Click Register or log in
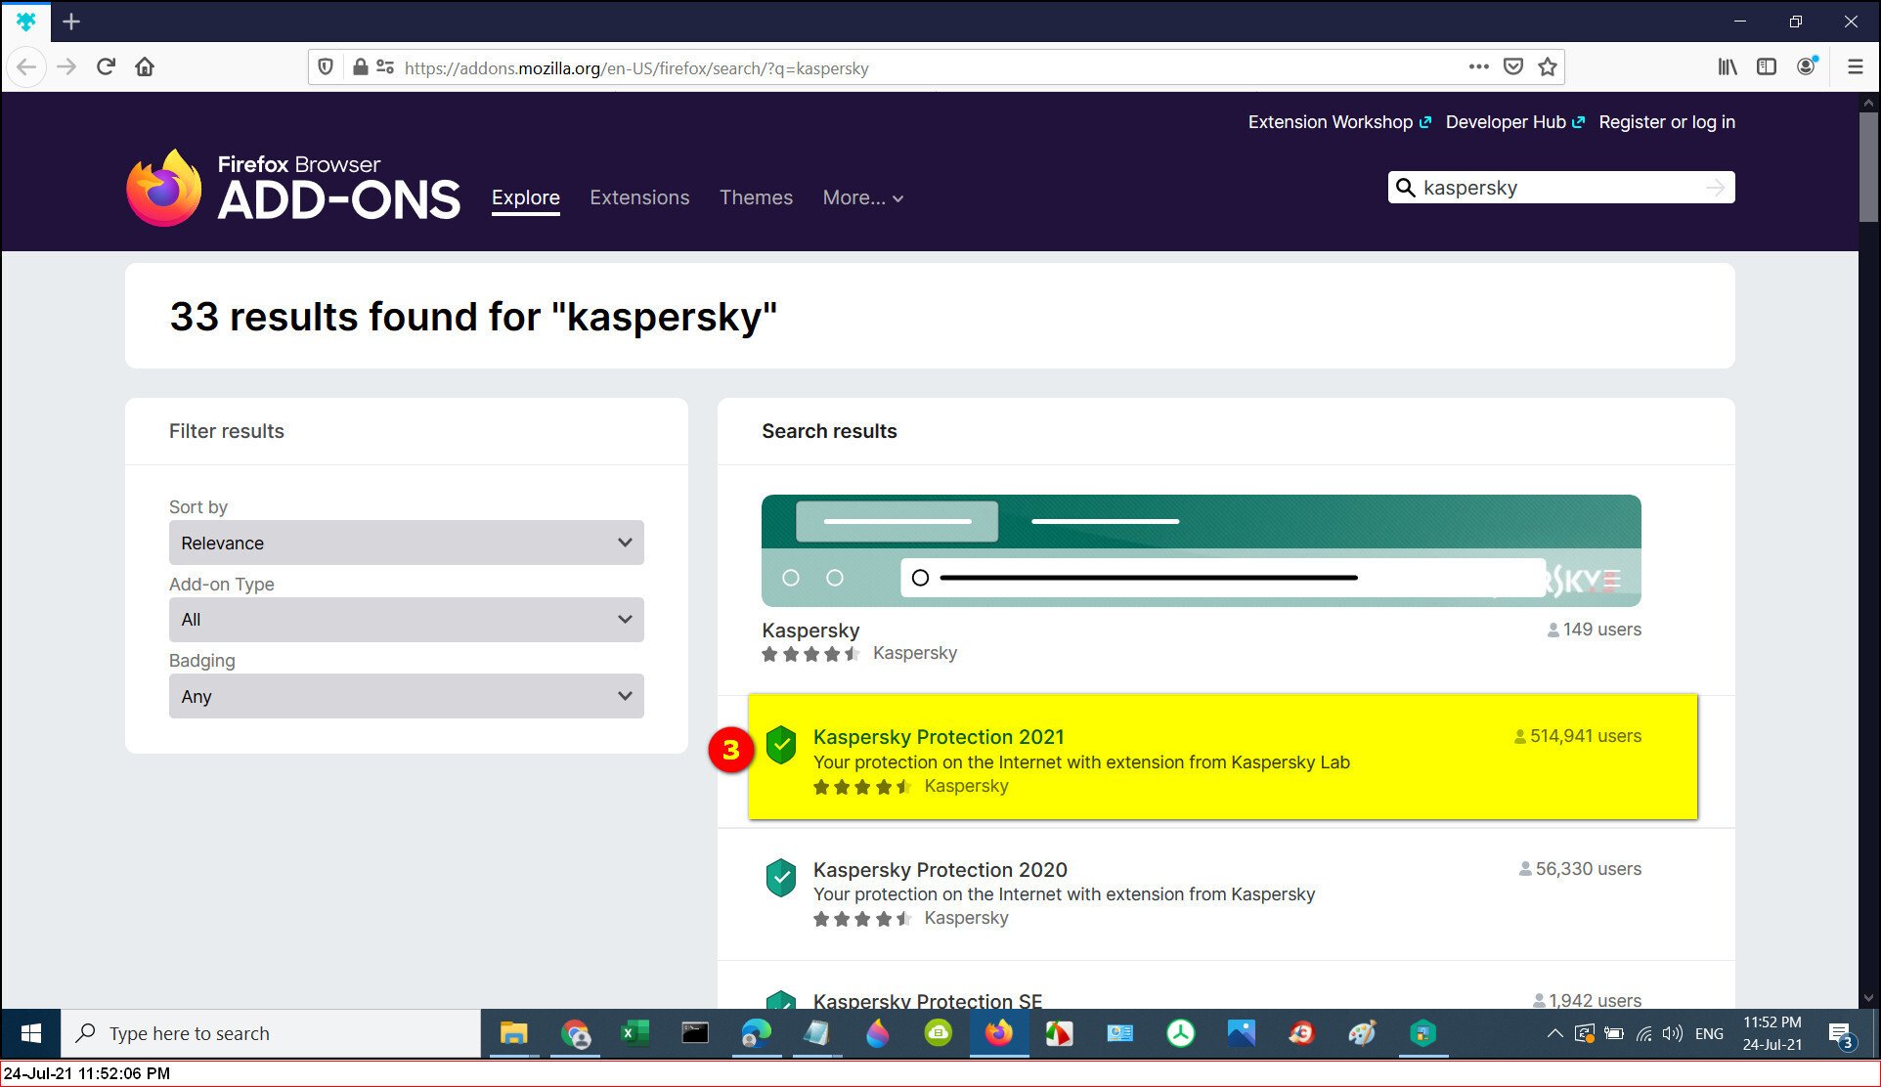The width and height of the screenshot is (1881, 1087). 1667,122
